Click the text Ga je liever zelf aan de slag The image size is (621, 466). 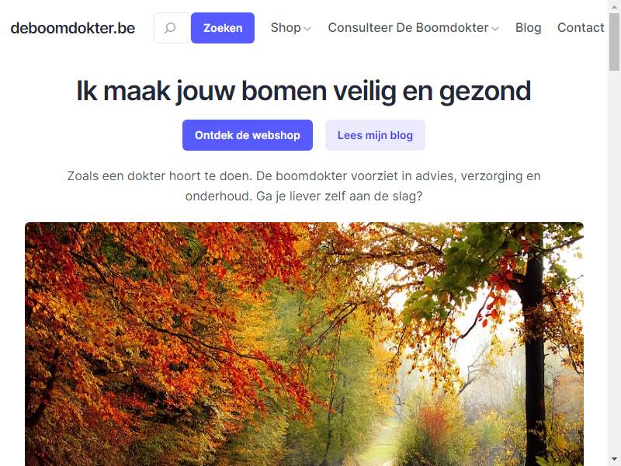(339, 196)
